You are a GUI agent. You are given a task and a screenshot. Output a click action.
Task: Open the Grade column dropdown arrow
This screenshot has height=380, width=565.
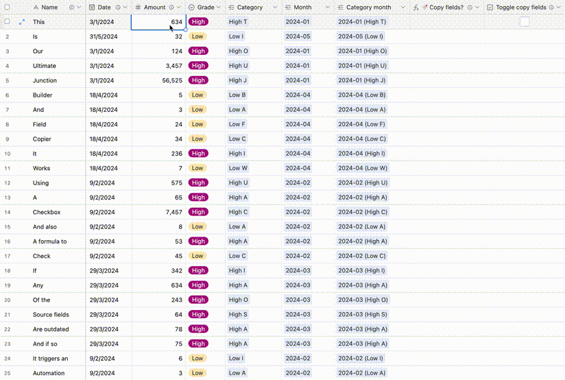click(219, 8)
